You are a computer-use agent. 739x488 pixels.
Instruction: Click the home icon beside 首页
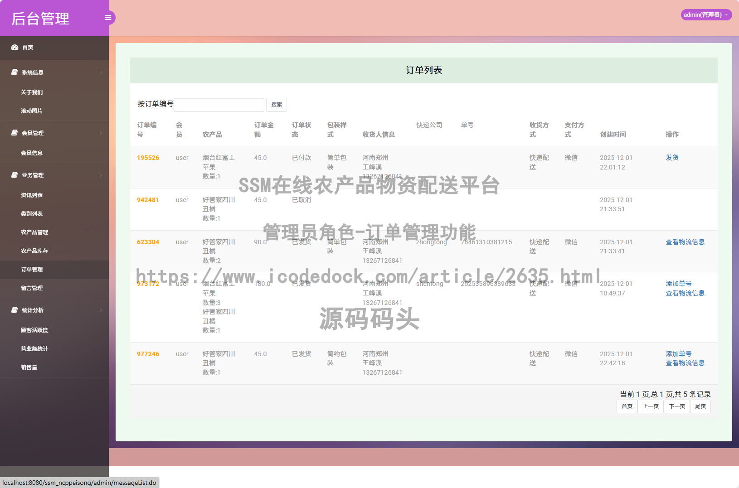tap(15, 47)
